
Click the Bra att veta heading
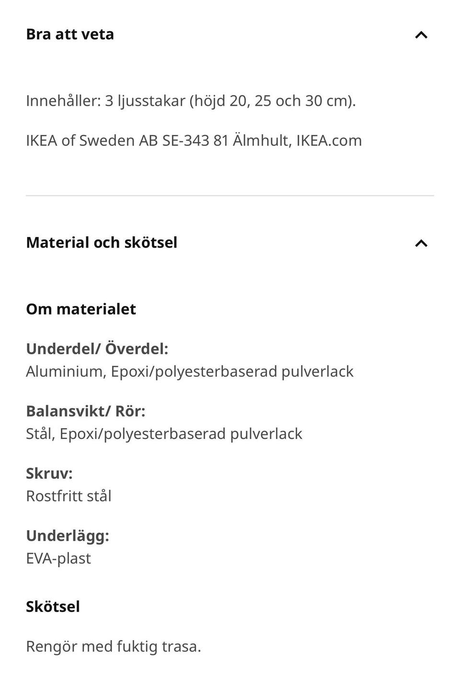click(70, 34)
